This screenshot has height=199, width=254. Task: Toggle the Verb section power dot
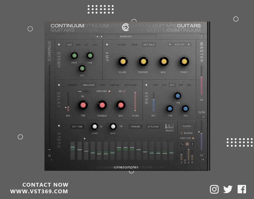(x=146, y=85)
